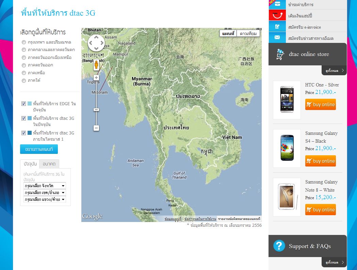The image size is (357, 270).
Task: Open the district (เขต/อำเภอ) dropdown
Action: 45,192
